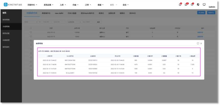Screen dimensions: 220x105
Task: Check the row for member 100008
Action: (x=31, y=32)
